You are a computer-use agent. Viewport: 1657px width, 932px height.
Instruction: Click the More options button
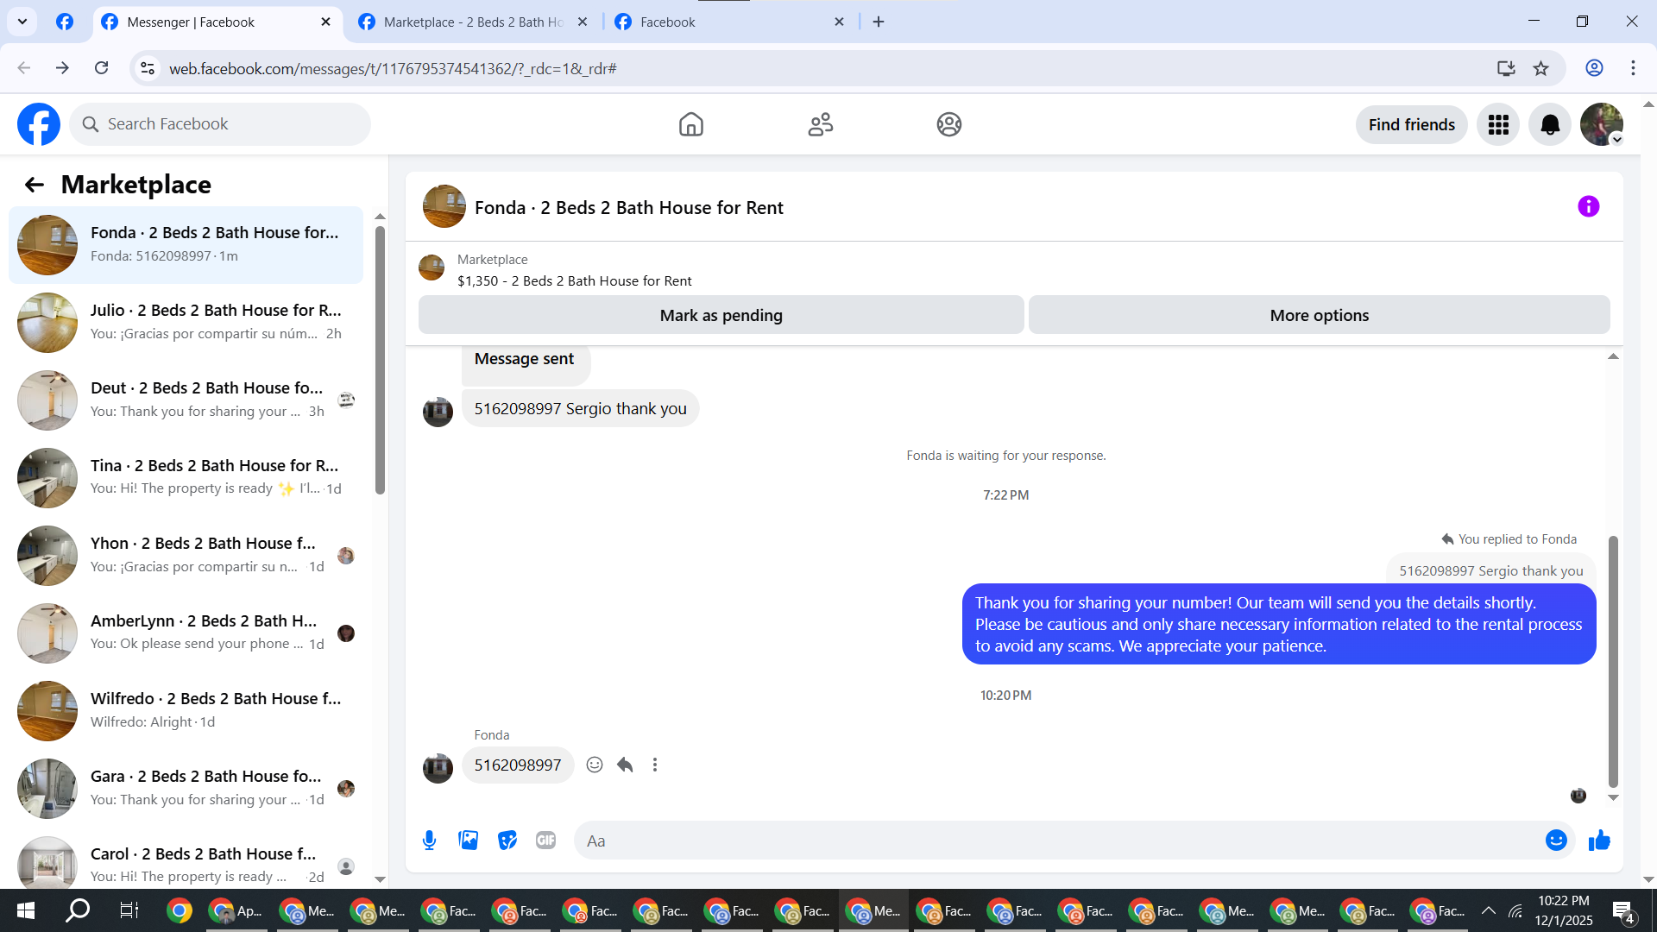1319,315
